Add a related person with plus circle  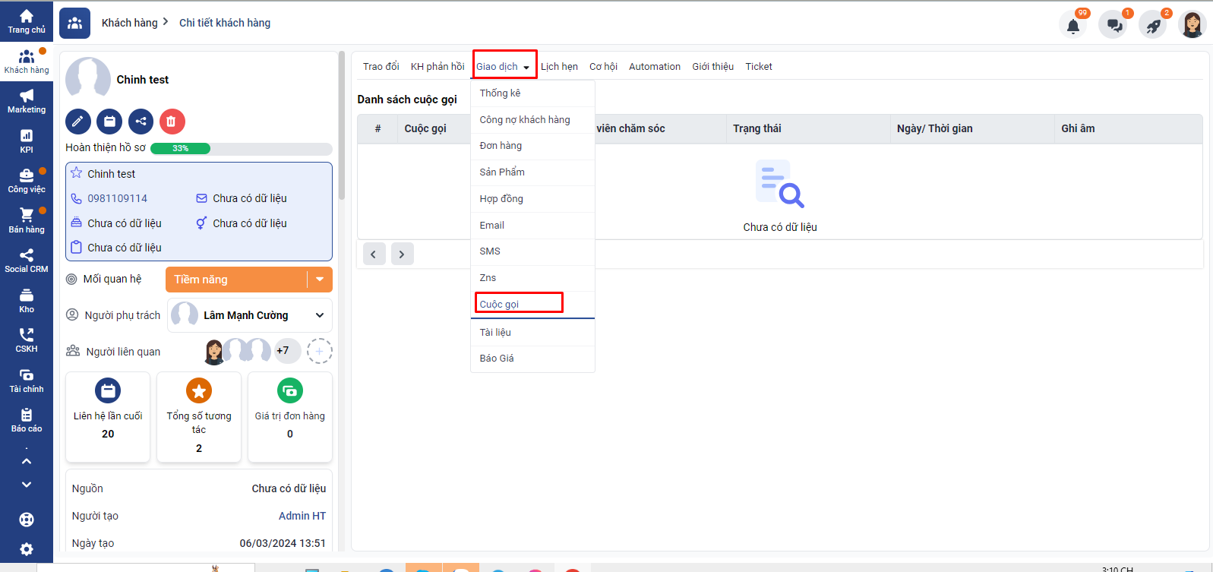319,351
